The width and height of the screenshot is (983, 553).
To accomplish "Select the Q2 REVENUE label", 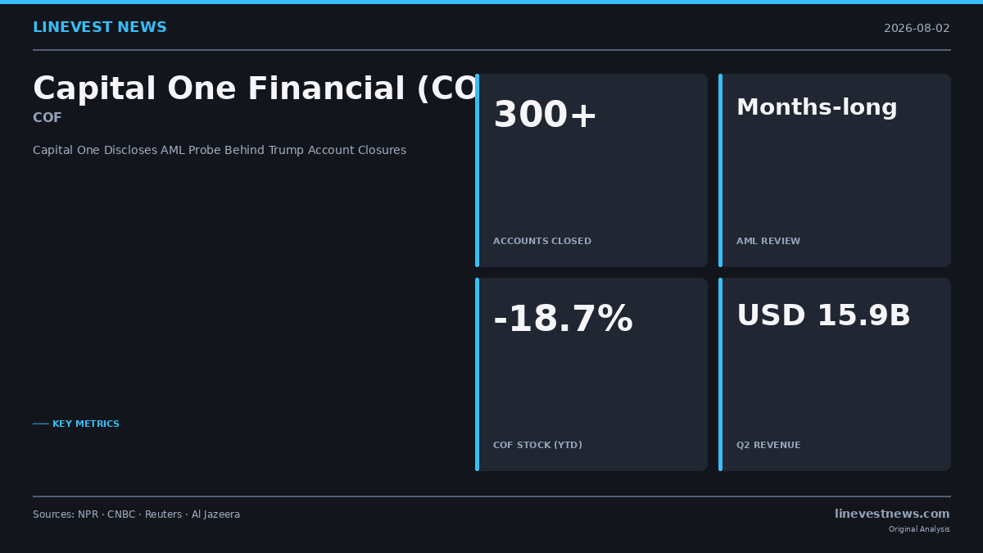I will tap(768, 446).
